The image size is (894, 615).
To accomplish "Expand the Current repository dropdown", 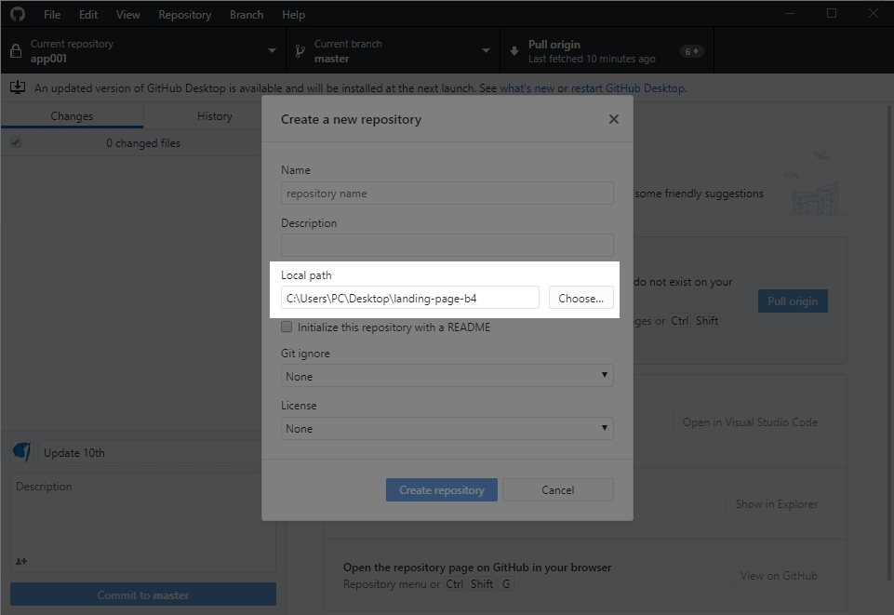I will [143, 51].
